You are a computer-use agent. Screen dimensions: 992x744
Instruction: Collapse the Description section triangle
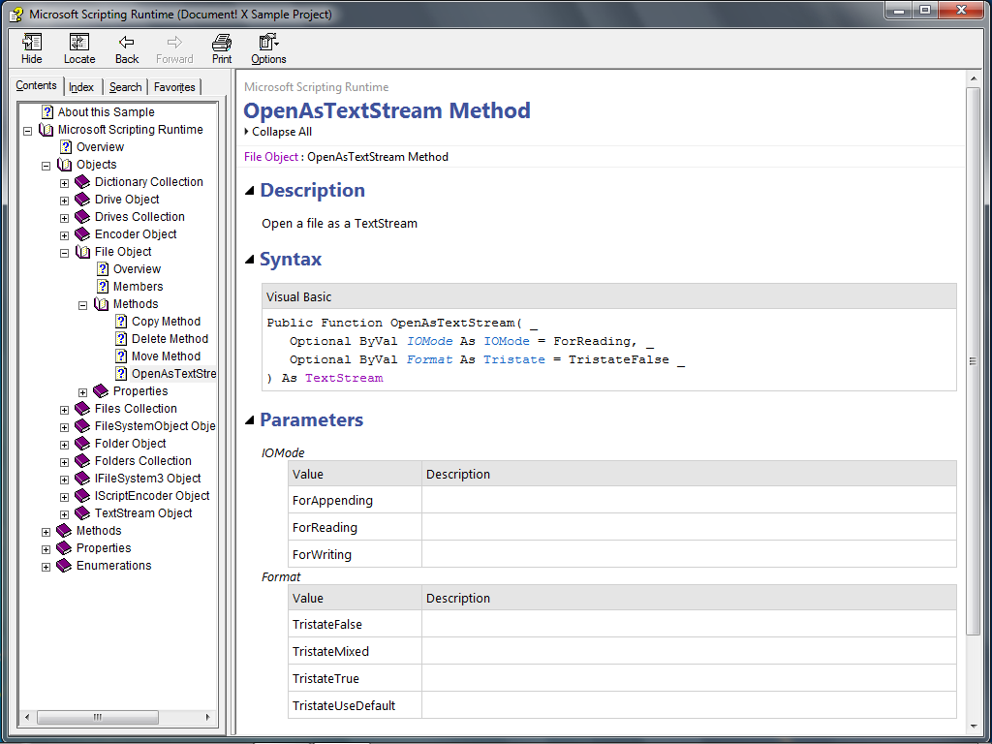coord(249,191)
